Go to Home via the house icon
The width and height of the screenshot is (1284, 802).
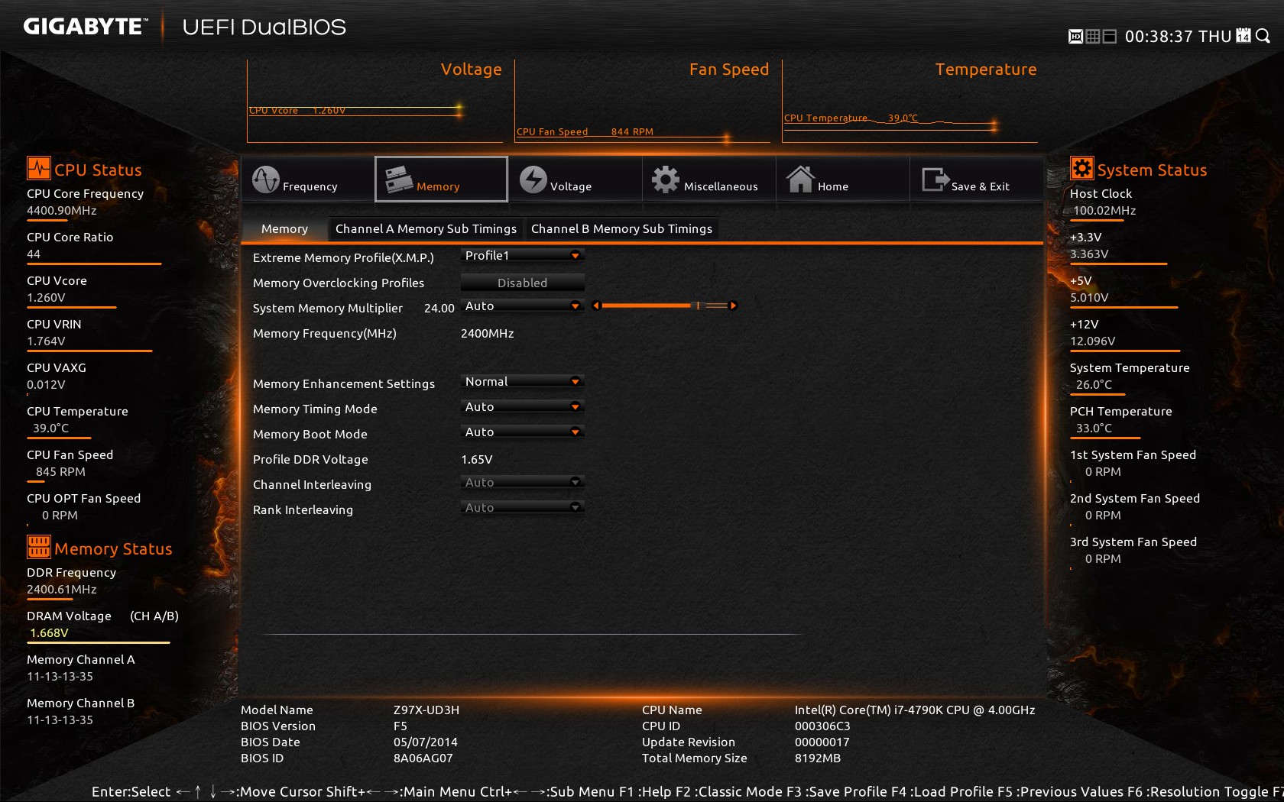tap(800, 179)
